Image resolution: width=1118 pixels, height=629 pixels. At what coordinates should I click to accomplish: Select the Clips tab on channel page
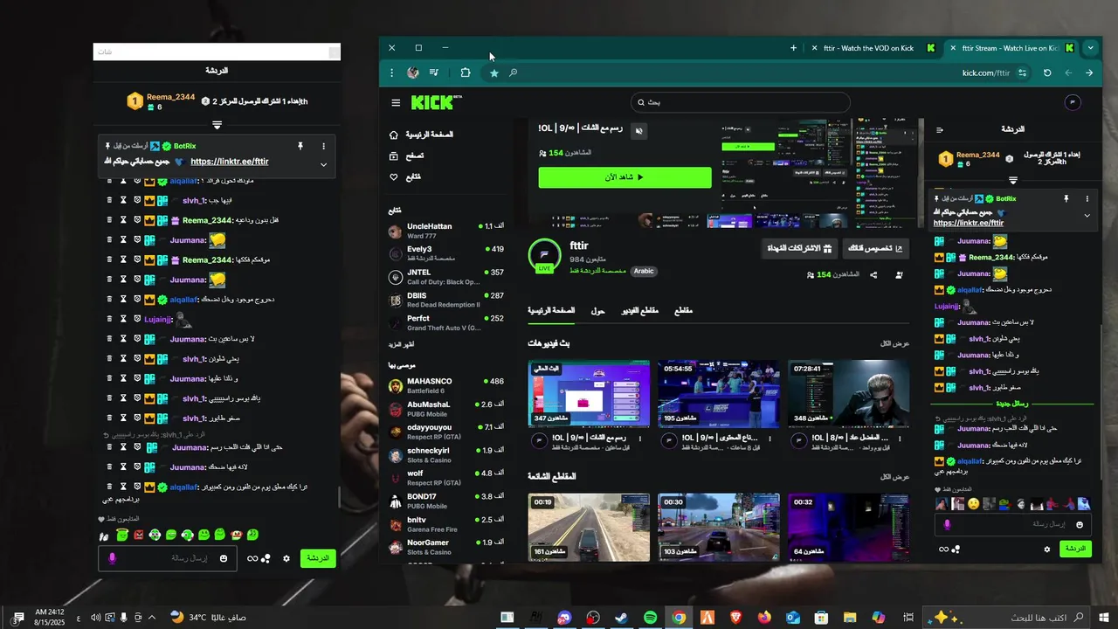[683, 311]
